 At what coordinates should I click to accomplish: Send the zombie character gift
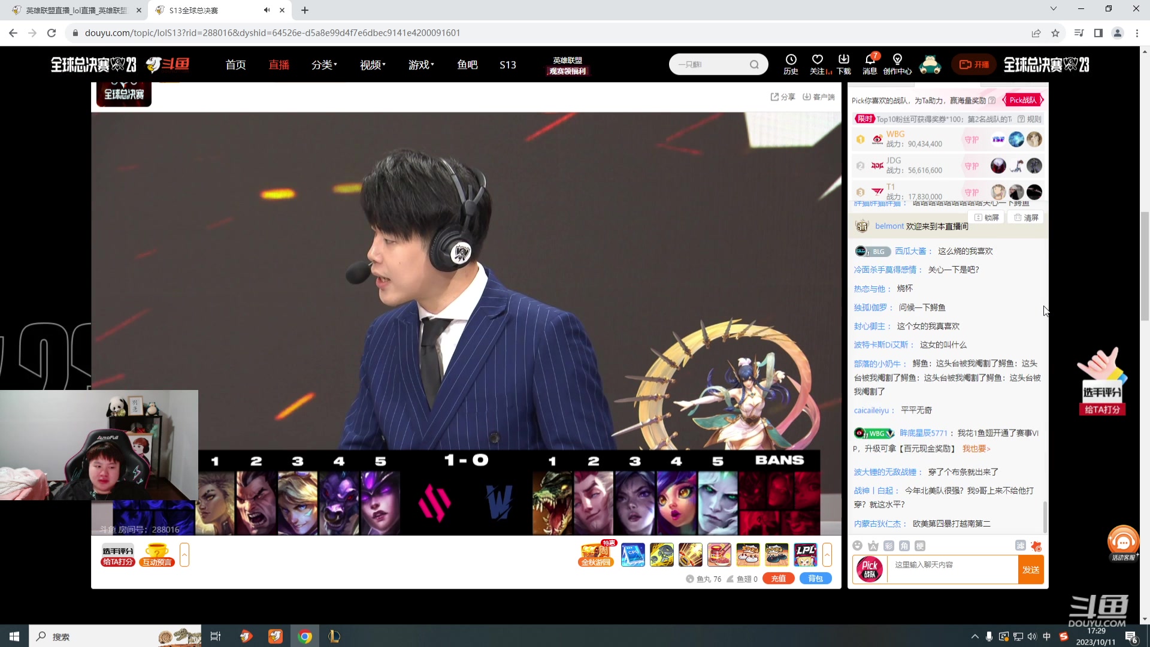(662, 555)
